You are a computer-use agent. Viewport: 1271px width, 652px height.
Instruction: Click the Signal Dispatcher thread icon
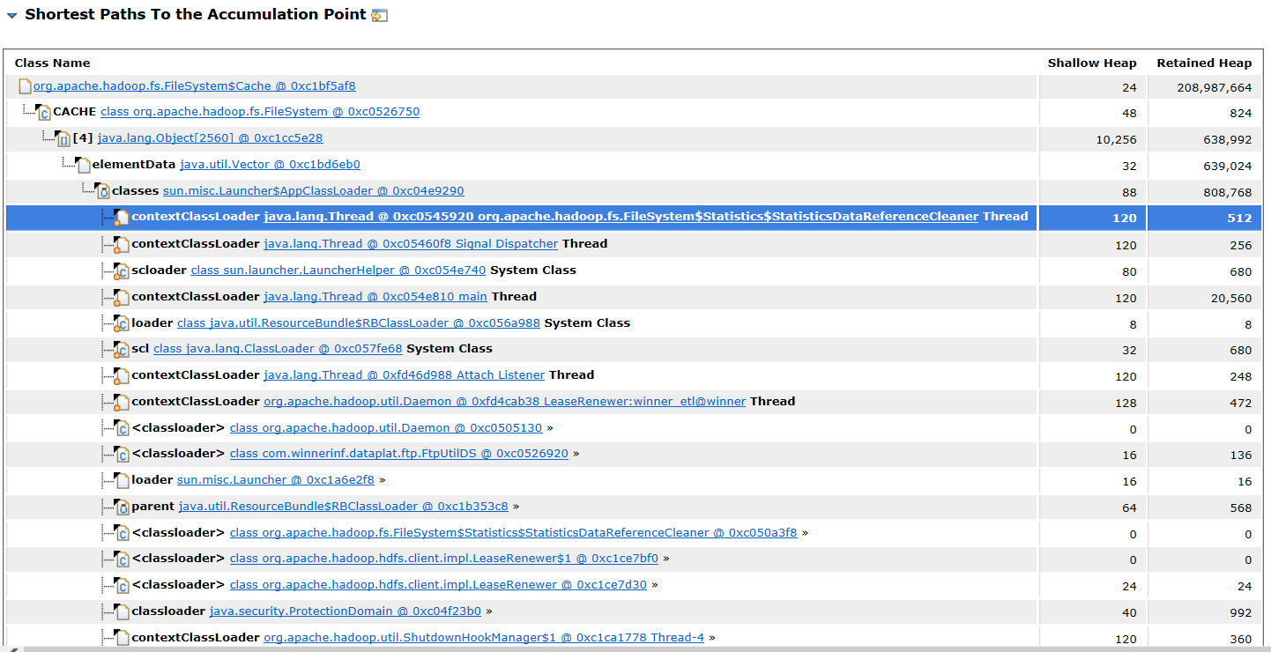pos(122,244)
